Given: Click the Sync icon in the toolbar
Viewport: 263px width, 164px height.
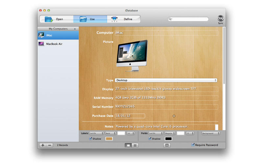Looking at the screenshot, I should click(221, 18).
